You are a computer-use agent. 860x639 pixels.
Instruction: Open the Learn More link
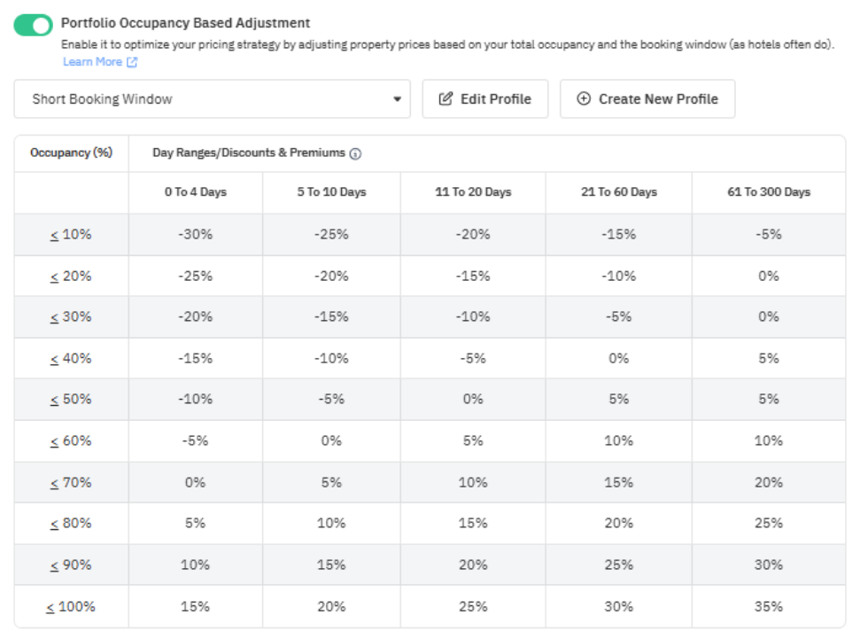[92, 62]
